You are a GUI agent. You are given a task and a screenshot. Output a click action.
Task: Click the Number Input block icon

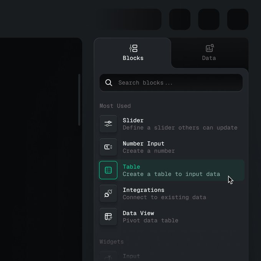click(x=108, y=147)
